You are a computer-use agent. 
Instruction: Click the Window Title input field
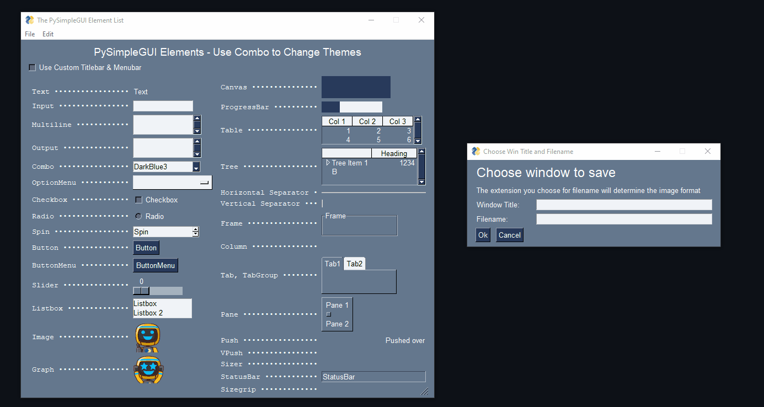[624, 205]
